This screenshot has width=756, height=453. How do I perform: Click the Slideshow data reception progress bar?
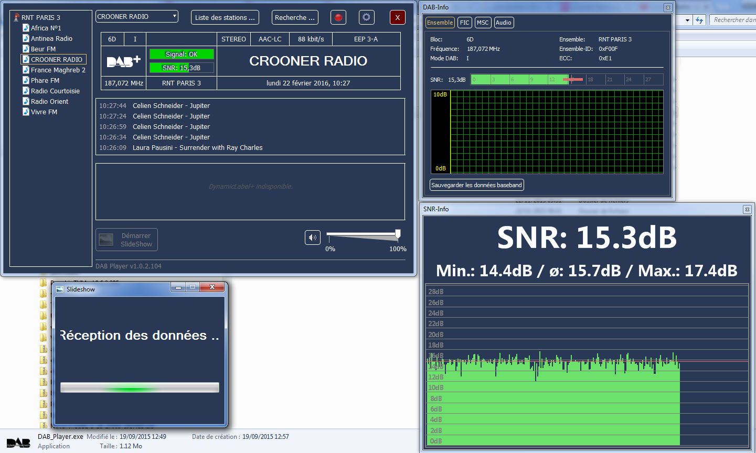(x=140, y=387)
